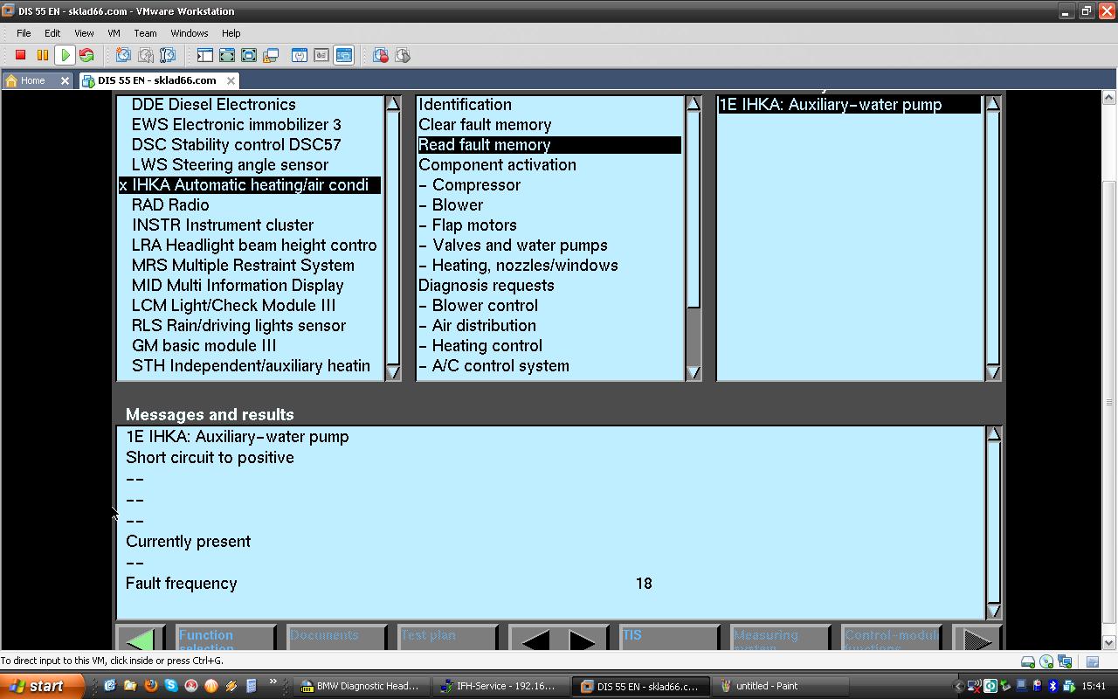Toggle Unity mode icon with warning sign
Viewport: 1118px width, 699px height.
[x=271, y=55]
